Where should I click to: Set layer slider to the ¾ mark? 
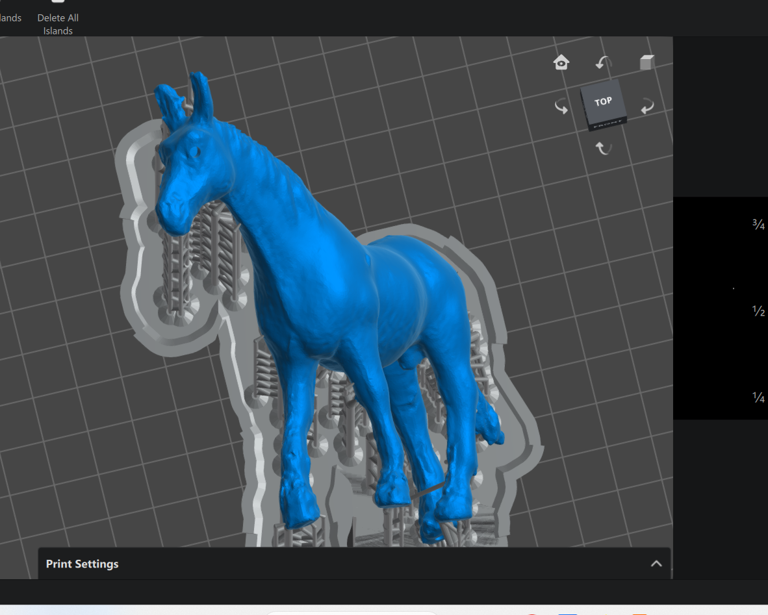coord(758,224)
